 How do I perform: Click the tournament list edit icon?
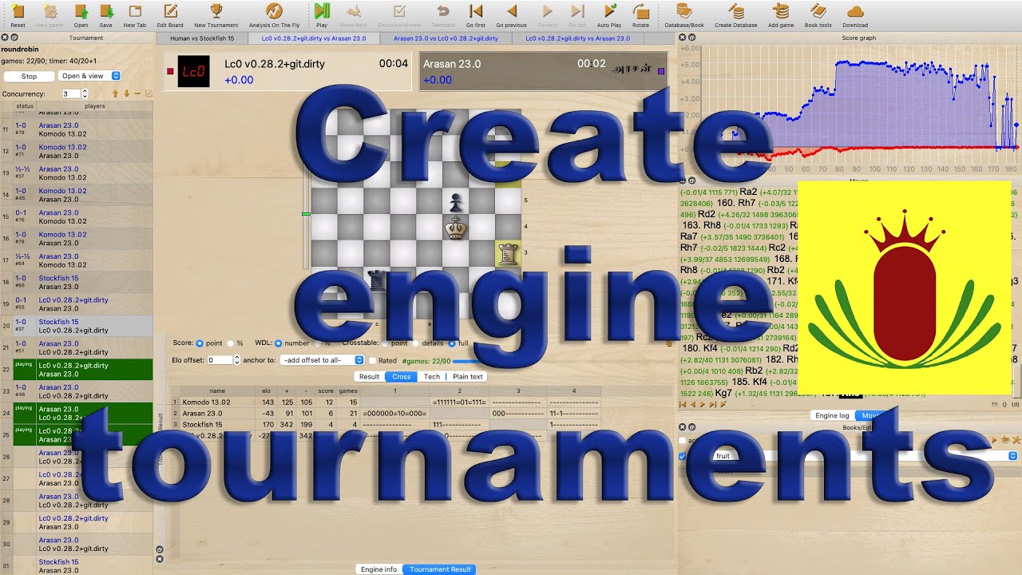148,94
